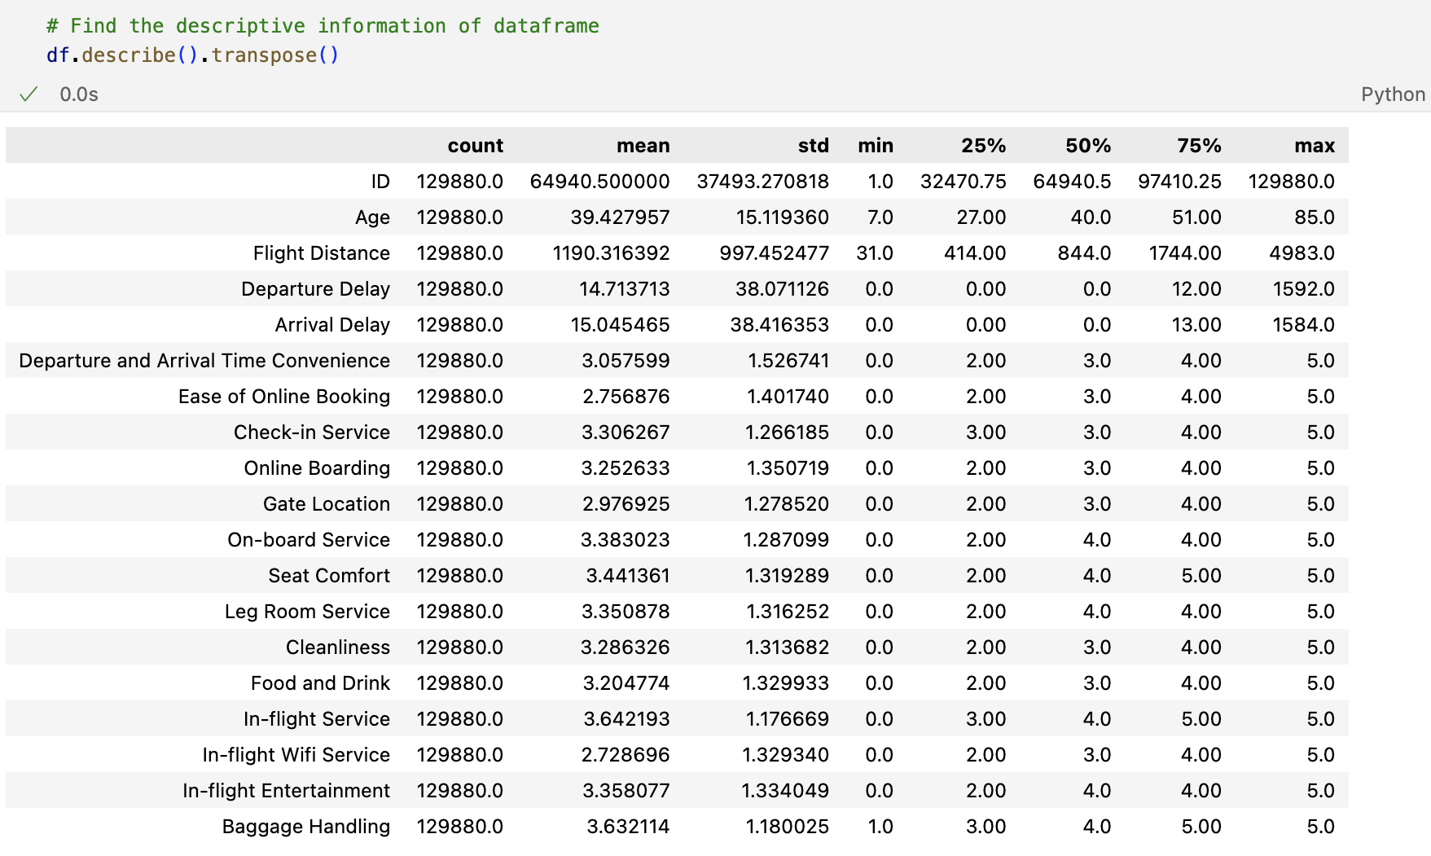Click Age mean value 39.427957
This screenshot has height=856, width=1431.
pos(620,217)
